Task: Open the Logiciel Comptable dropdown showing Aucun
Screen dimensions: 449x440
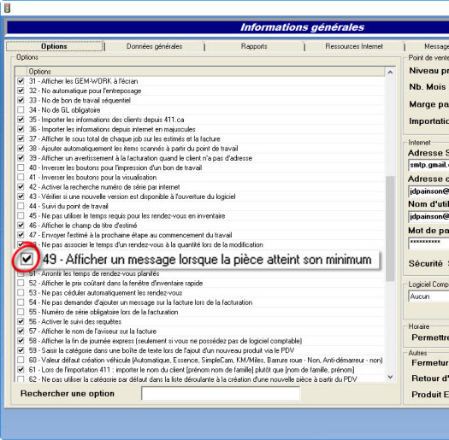Action: pos(428,296)
